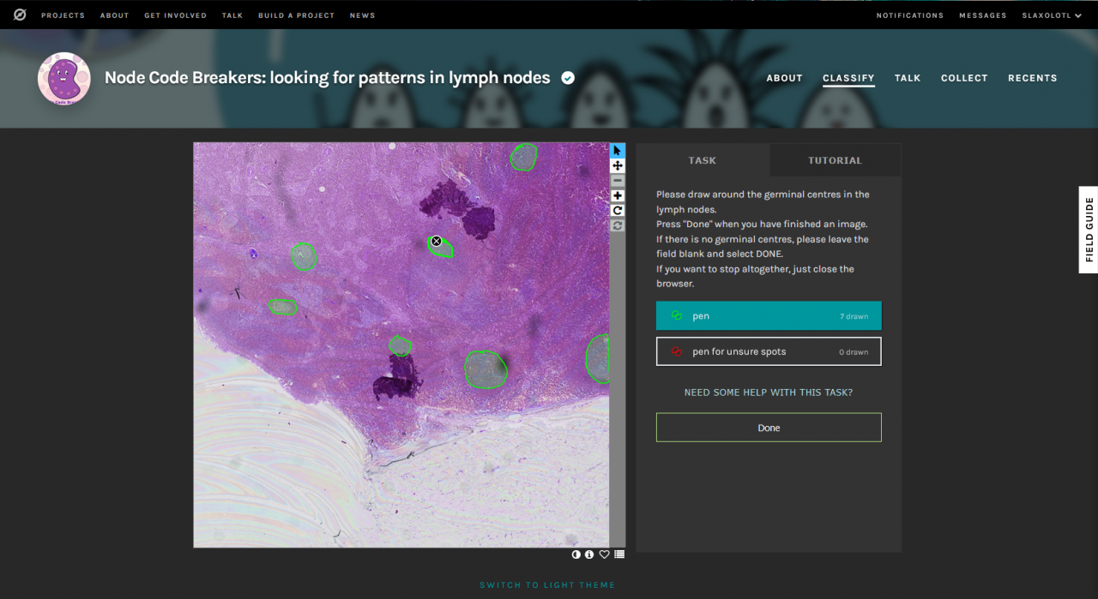Open Build a Project link
Image resolution: width=1098 pixels, height=599 pixels.
(x=296, y=15)
